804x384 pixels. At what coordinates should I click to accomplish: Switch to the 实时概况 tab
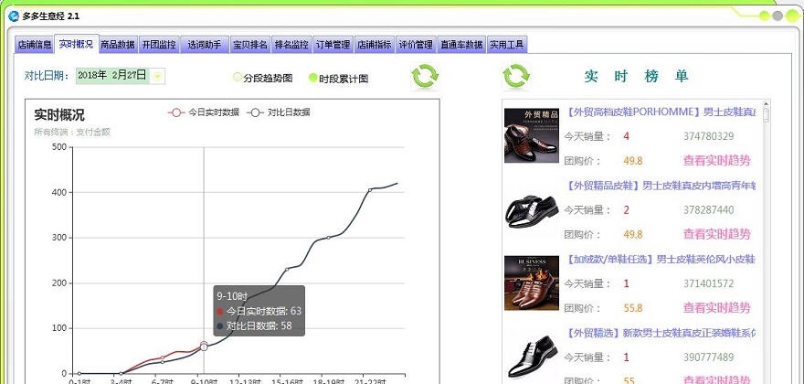click(76, 44)
